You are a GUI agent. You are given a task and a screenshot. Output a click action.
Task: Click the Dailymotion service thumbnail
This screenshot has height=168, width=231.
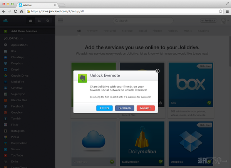(142, 143)
